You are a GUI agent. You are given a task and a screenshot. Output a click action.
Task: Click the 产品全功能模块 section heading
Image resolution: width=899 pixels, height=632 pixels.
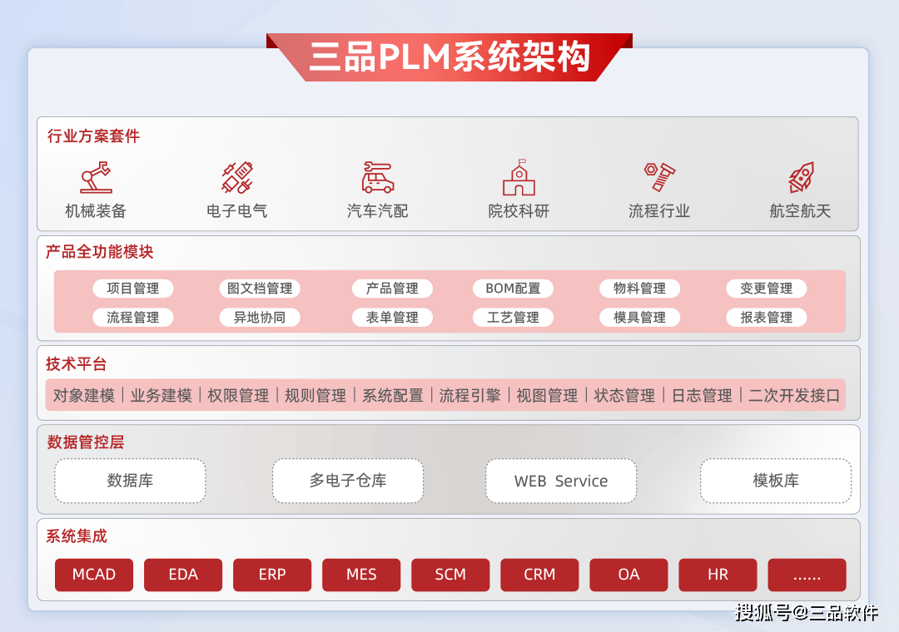[x=100, y=251]
